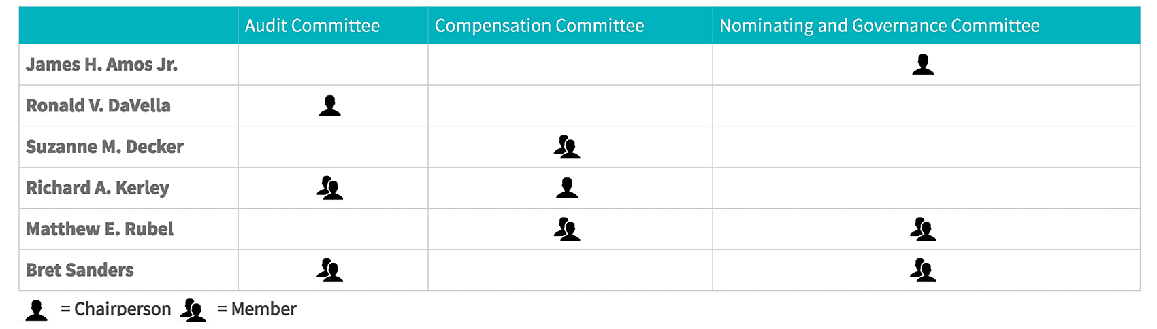Select the Audit Committee column header
The image size is (1157, 329).
312,26
